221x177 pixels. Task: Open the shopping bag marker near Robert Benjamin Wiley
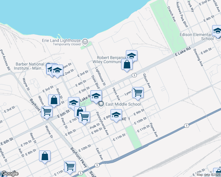tap(127, 64)
